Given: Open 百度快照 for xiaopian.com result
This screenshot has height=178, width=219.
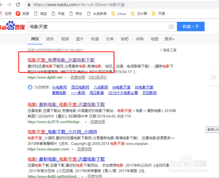Looking at the screenshot, I should pyautogui.click(x=85, y=149).
